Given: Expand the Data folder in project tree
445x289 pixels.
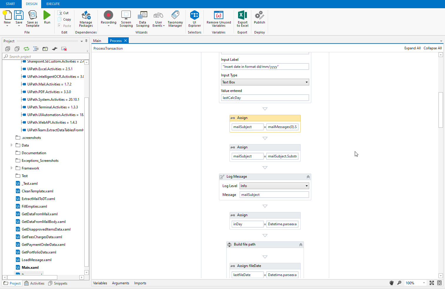Looking at the screenshot, I should (x=11, y=145).
